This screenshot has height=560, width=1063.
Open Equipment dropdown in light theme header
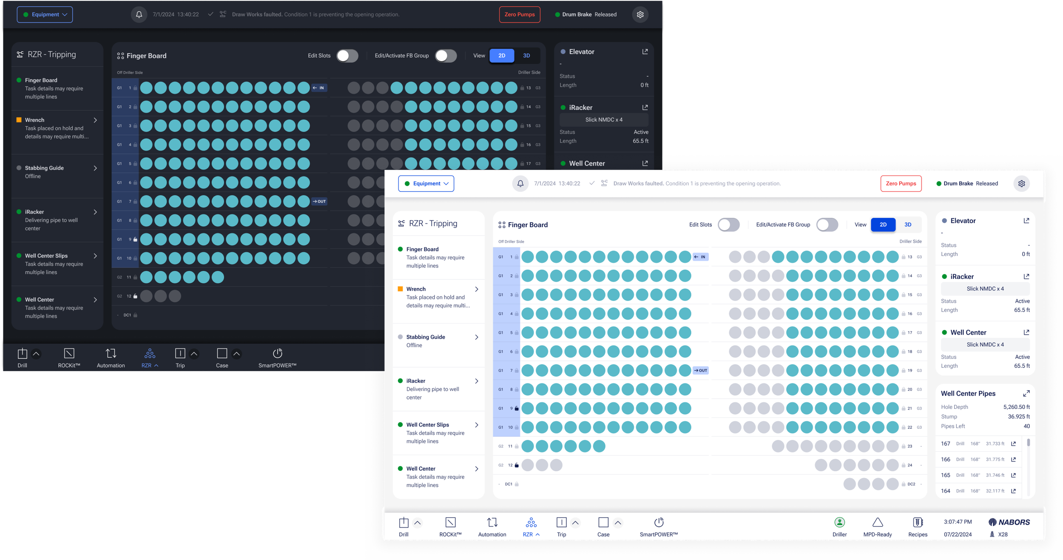coord(426,183)
